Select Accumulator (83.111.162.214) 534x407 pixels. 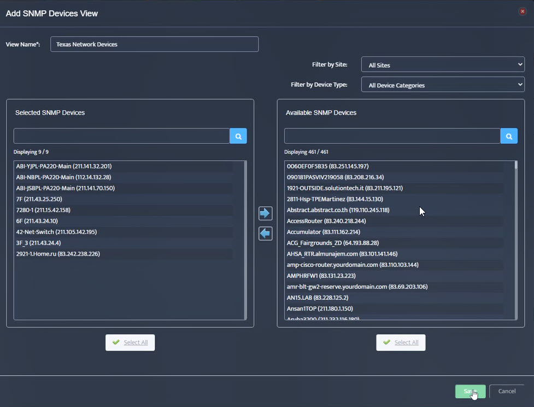click(x=395, y=232)
